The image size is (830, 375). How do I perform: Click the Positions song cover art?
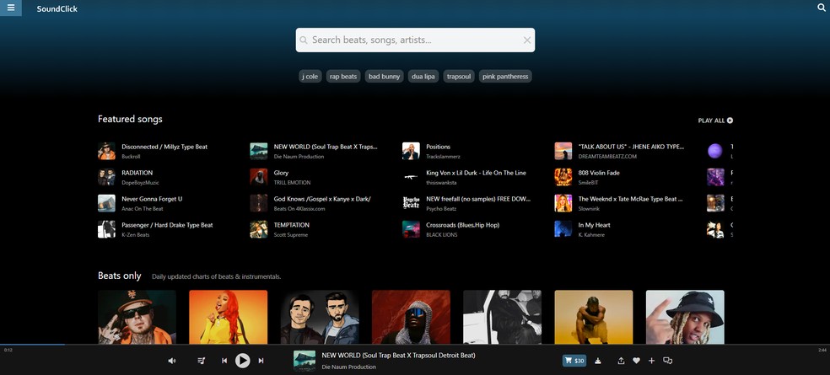[411, 151]
